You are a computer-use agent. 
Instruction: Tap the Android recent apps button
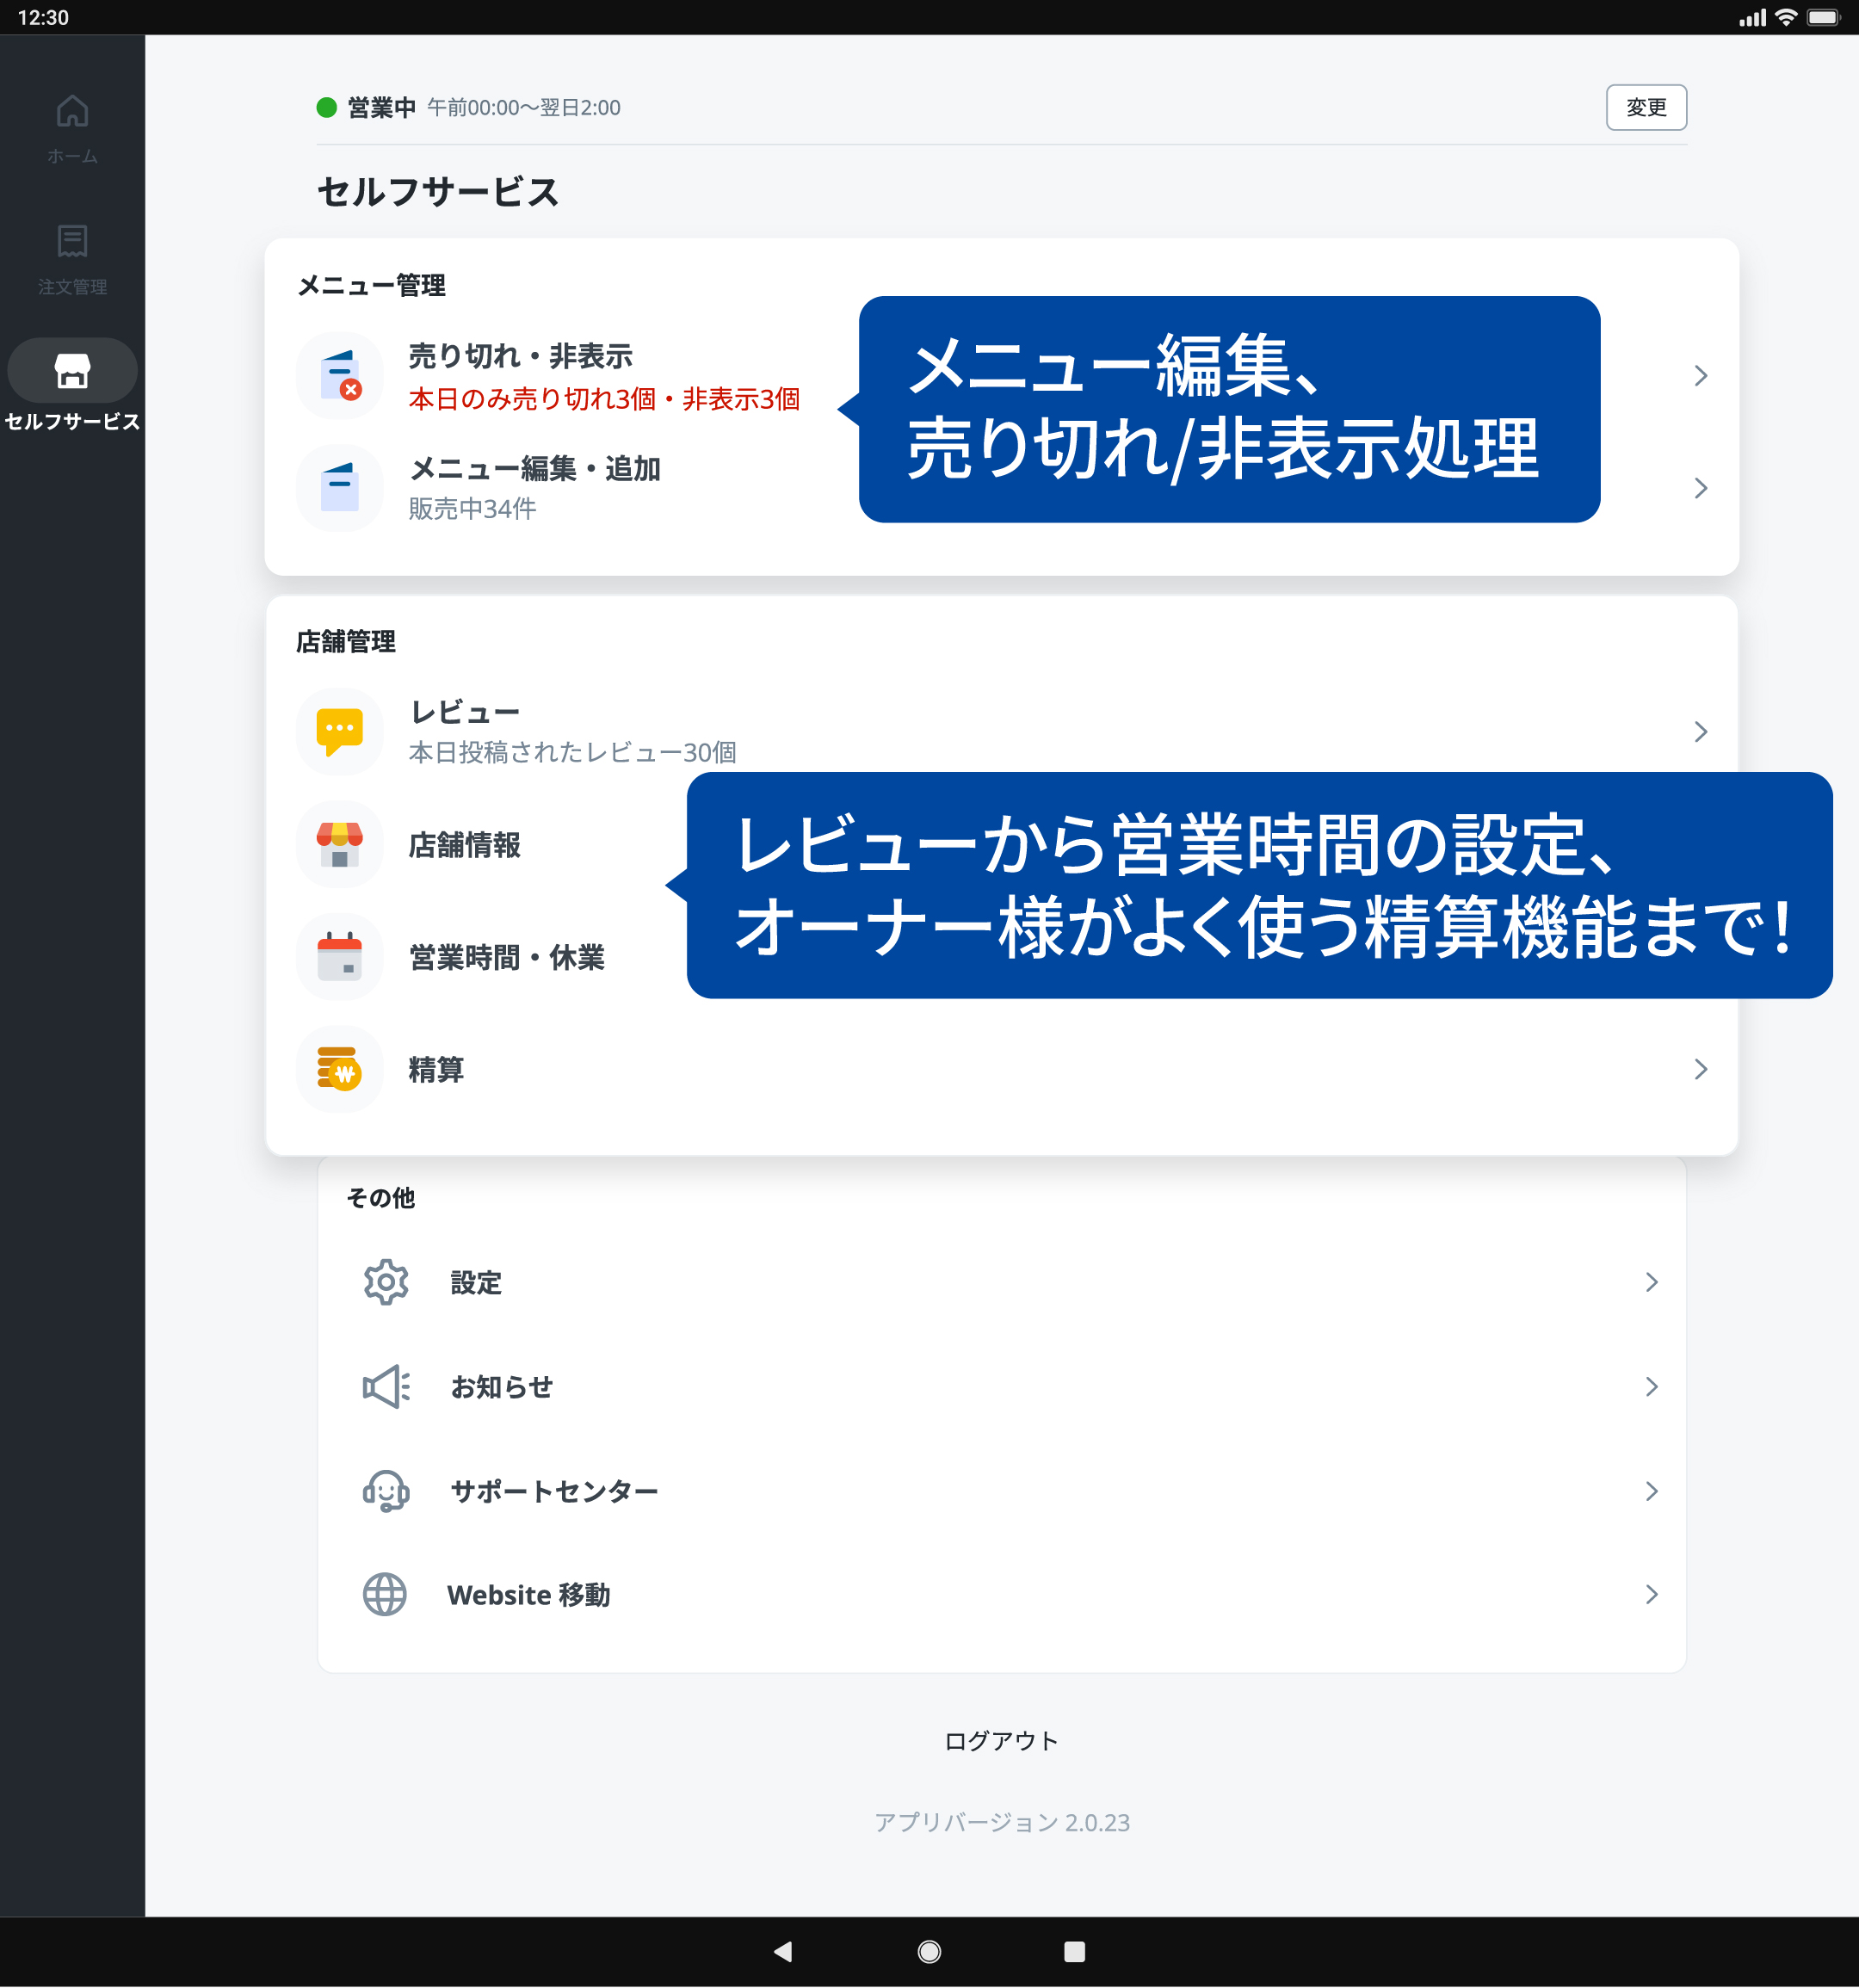click(x=1074, y=1951)
